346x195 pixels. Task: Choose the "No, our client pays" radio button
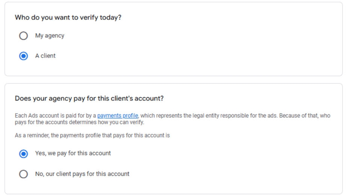pos(23,174)
